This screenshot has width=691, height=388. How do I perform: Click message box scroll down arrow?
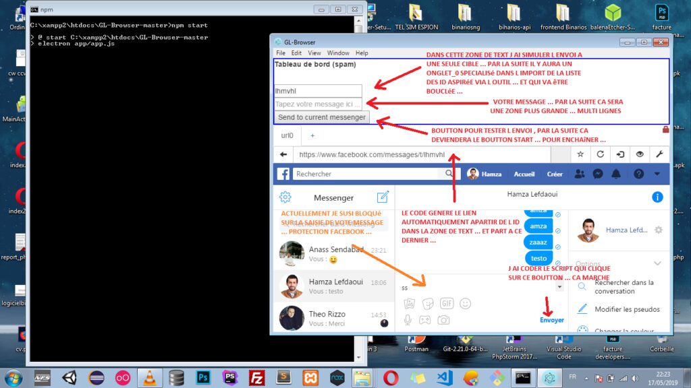pyautogui.click(x=559, y=287)
